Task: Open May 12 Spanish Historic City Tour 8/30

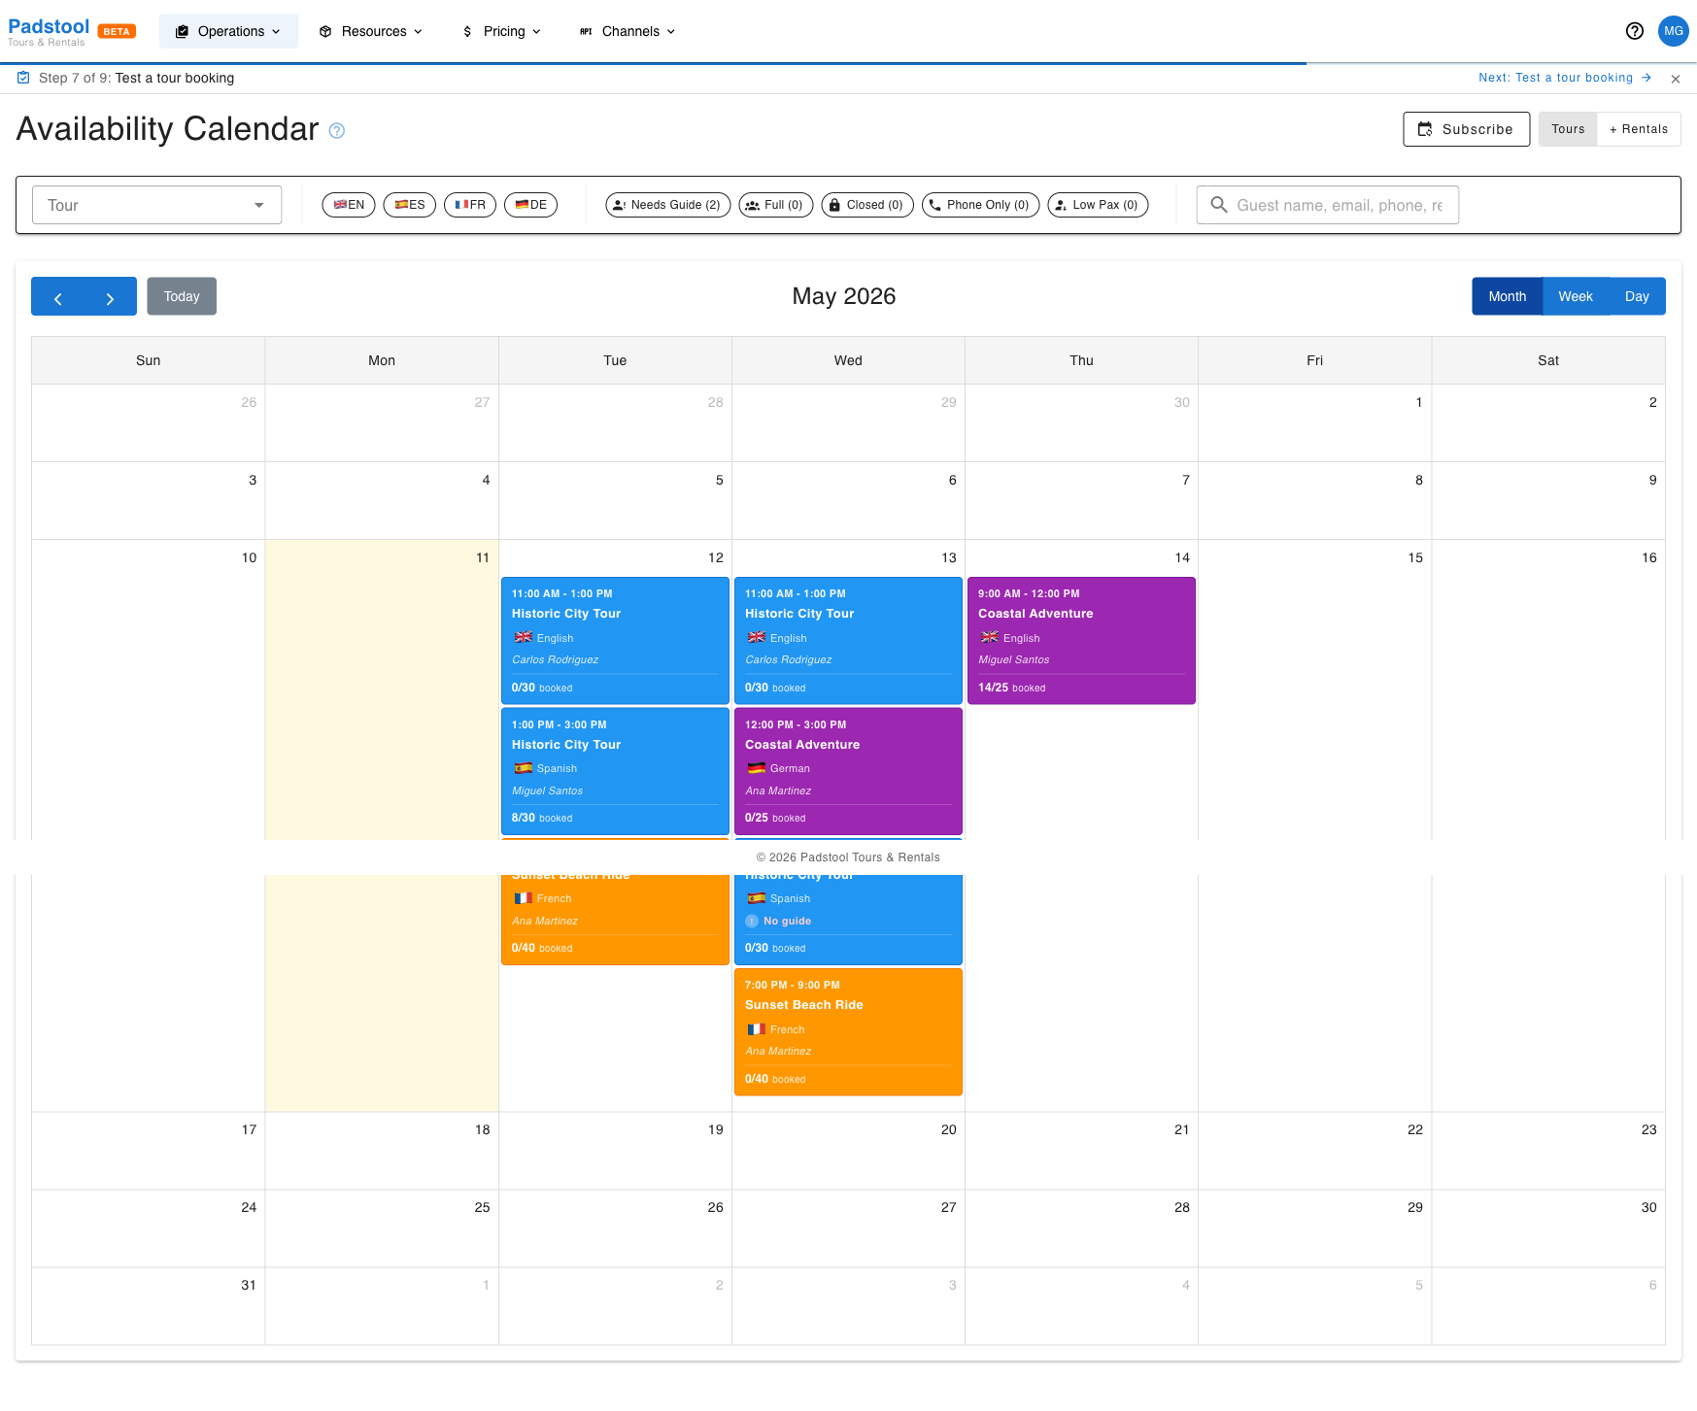Action: (x=615, y=771)
